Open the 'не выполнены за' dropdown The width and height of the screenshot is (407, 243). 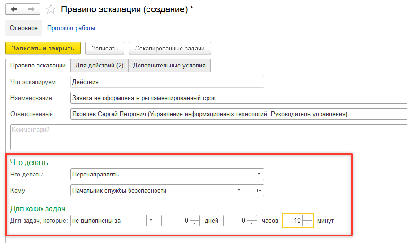coord(151,221)
